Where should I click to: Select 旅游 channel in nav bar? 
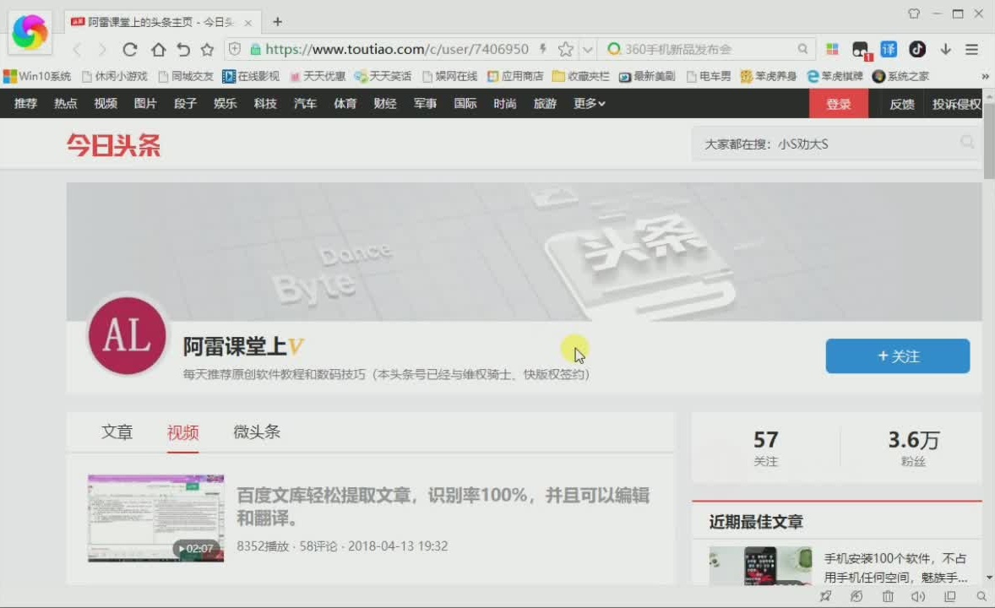point(545,104)
